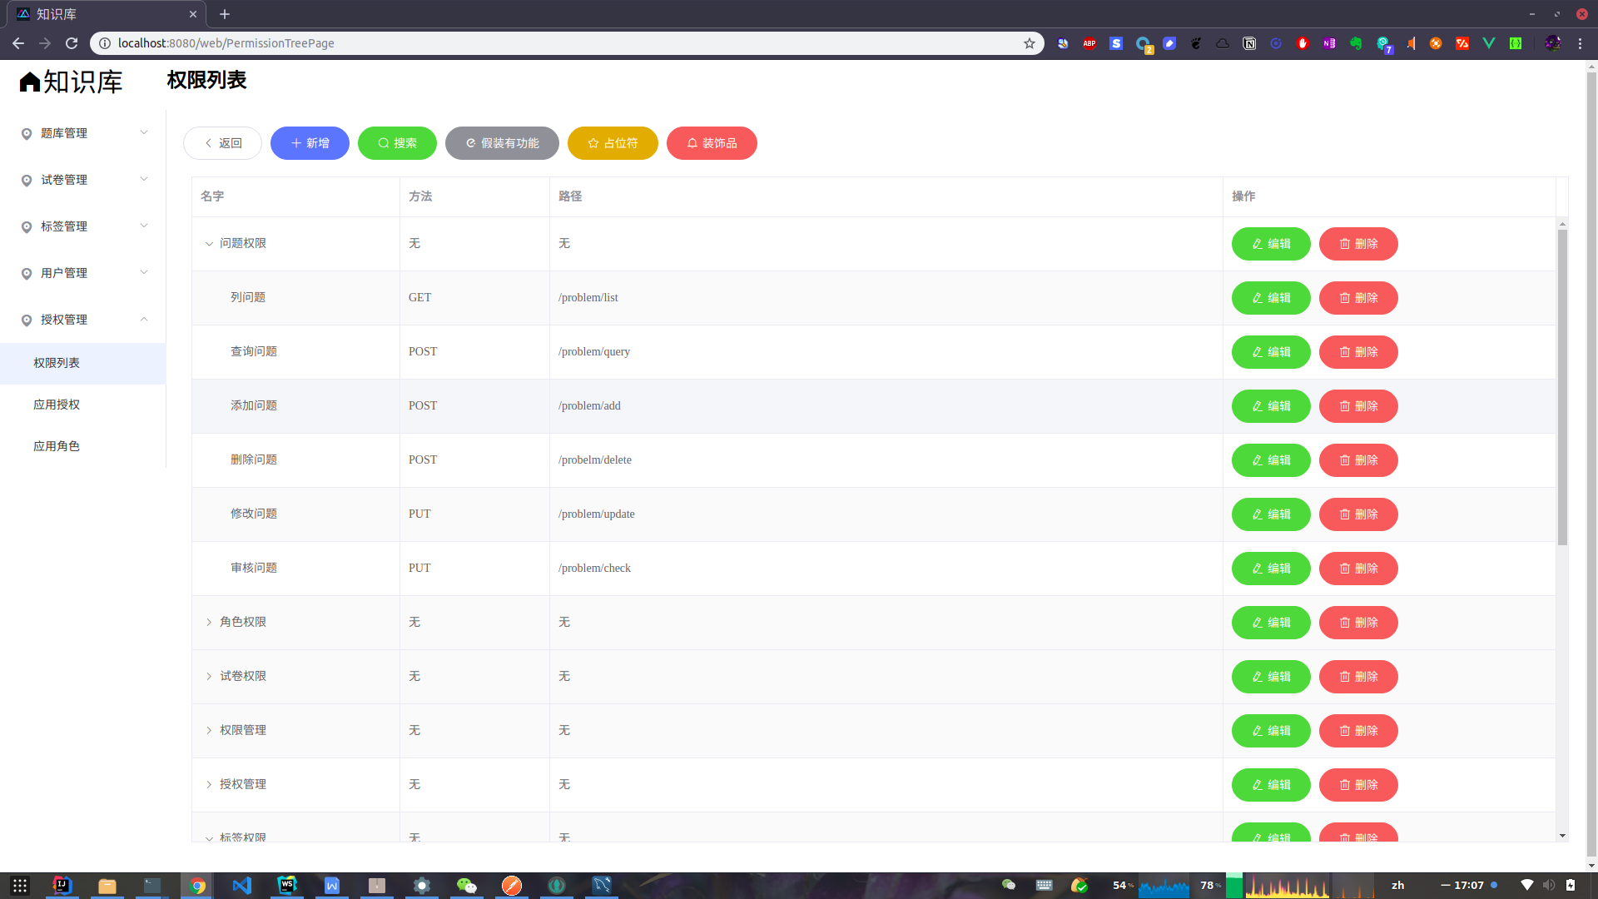Click the Evernote elephant extension icon
Image resolution: width=1598 pixels, height=899 pixels.
click(1356, 43)
